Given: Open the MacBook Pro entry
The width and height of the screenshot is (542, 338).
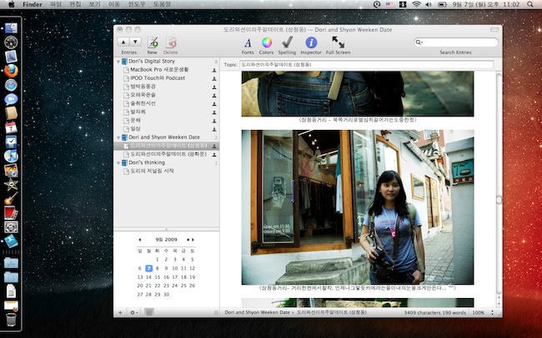Looking at the screenshot, I should point(159,69).
